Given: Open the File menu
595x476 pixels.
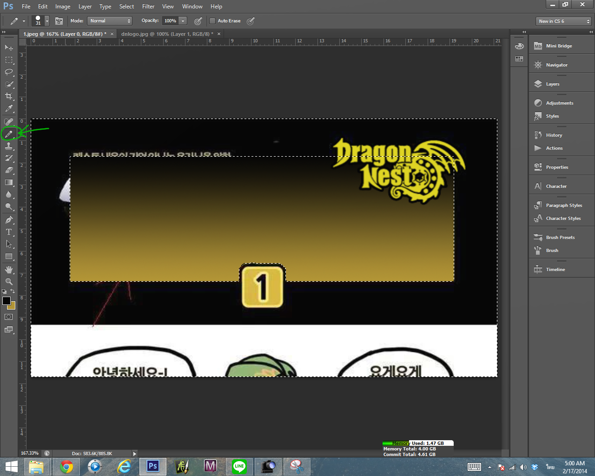Looking at the screenshot, I should pyautogui.click(x=26, y=7).
